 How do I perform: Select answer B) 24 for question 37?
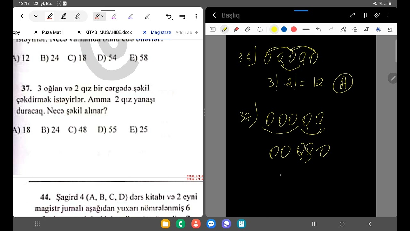pos(50,130)
